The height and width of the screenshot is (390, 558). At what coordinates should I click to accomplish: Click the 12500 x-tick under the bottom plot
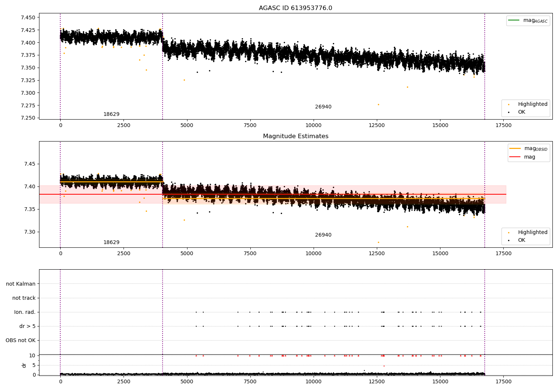[x=377, y=382]
